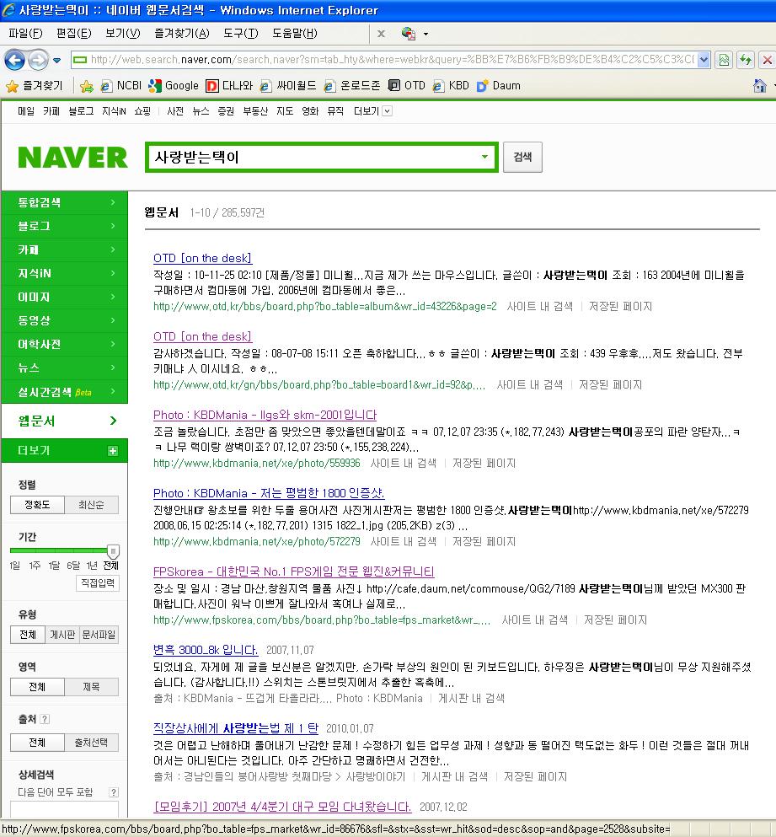Click the add-to-favorites-bar star icon
The image size is (776, 837).
(x=87, y=86)
